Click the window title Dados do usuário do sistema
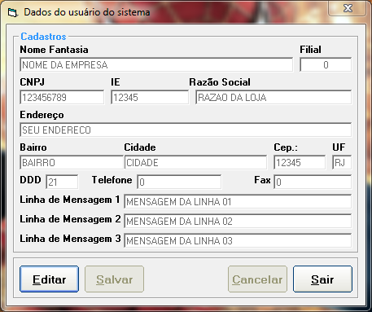Image resolution: width=372 pixels, height=312 pixels. 87,12
